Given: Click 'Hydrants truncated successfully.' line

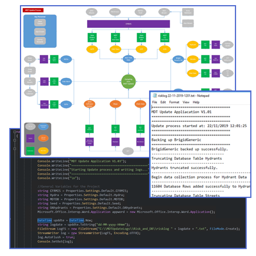Looking at the screenshot, I should click(184, 168).
